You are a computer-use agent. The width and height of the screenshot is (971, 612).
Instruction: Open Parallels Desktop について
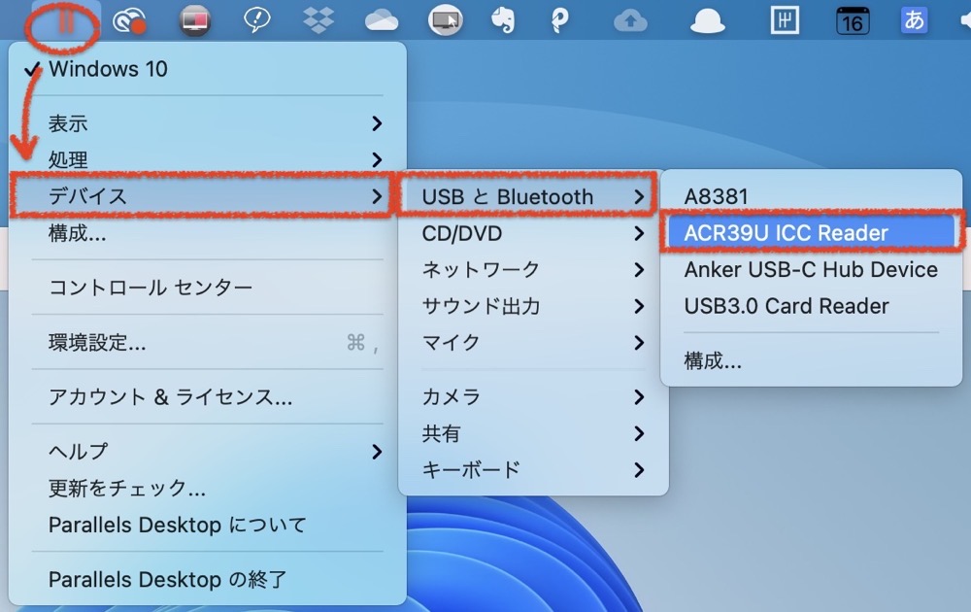208,525
